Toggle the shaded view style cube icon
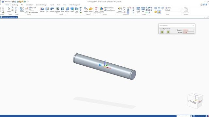209x117 pixels. pyautogui.click(x=155, y=12)
